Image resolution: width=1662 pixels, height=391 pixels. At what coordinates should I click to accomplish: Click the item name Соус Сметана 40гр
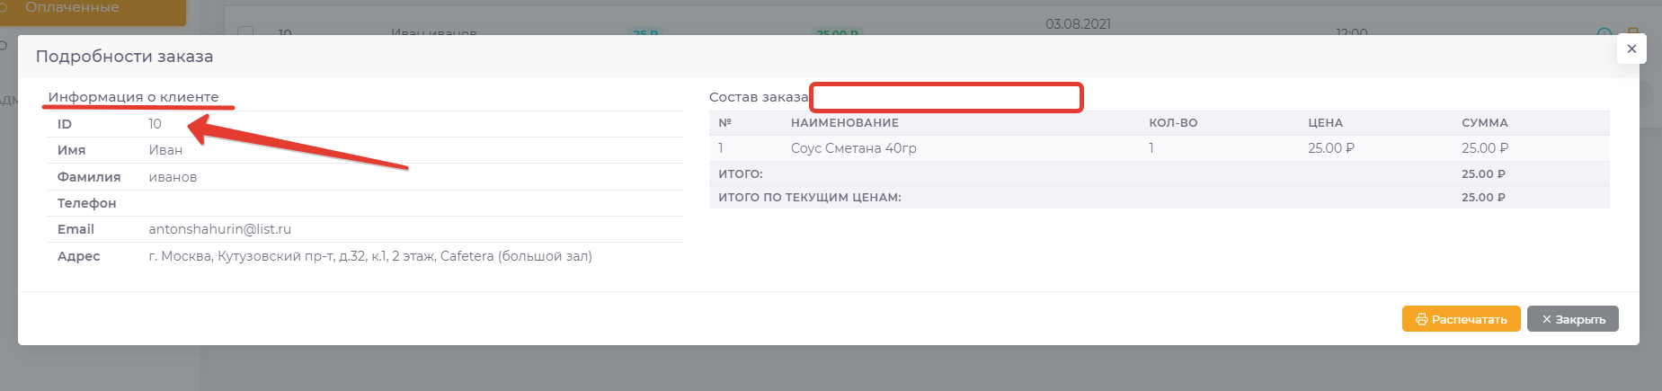pyautogui.click(x=853, y=148)
